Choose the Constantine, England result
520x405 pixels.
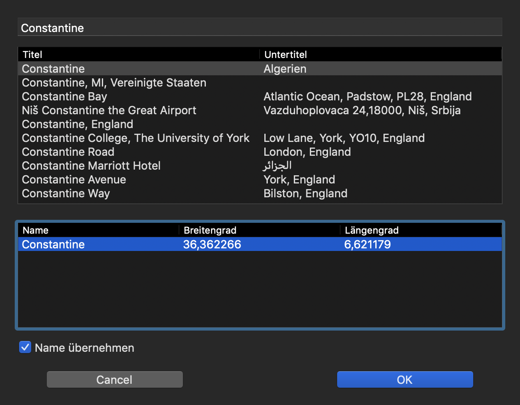click(260, 124)
